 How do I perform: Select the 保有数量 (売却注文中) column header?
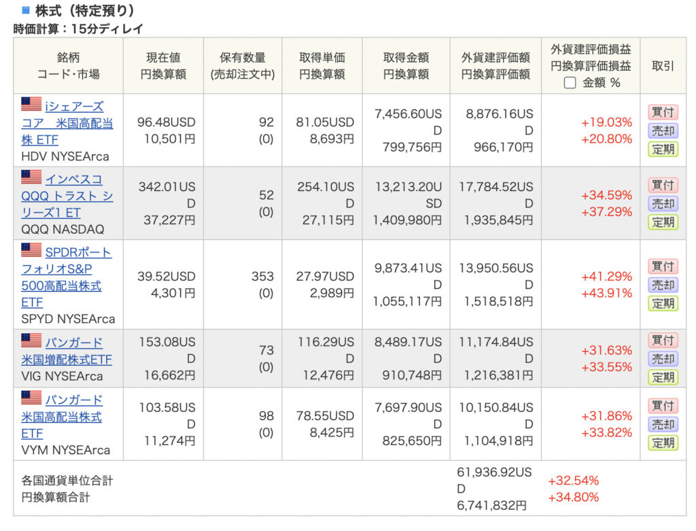click(243, 66)
